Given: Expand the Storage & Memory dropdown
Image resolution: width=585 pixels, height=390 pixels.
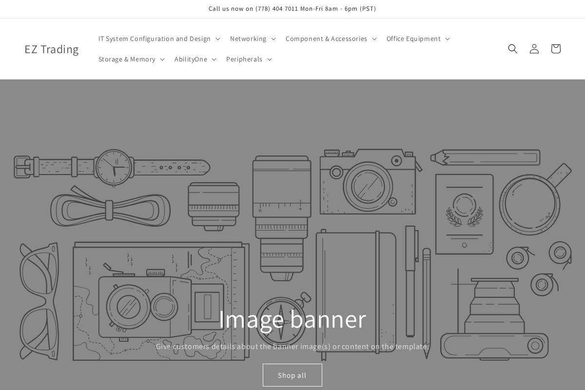Looking at the screenshot, I should click(162, 59).
